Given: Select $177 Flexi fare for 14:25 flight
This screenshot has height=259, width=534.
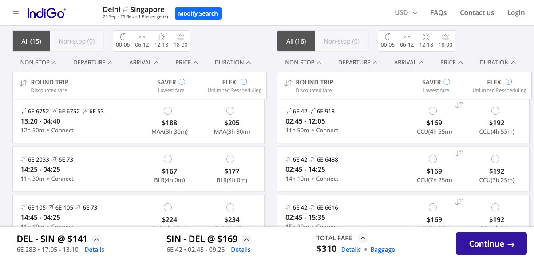Looking at the screenshot, I should tap(230, 159).
